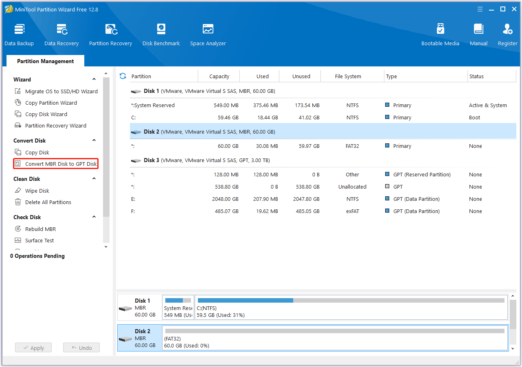Select the (FAT32) block in the disk map
Viewport: 522px width, 367px height.
click(335, 338)
